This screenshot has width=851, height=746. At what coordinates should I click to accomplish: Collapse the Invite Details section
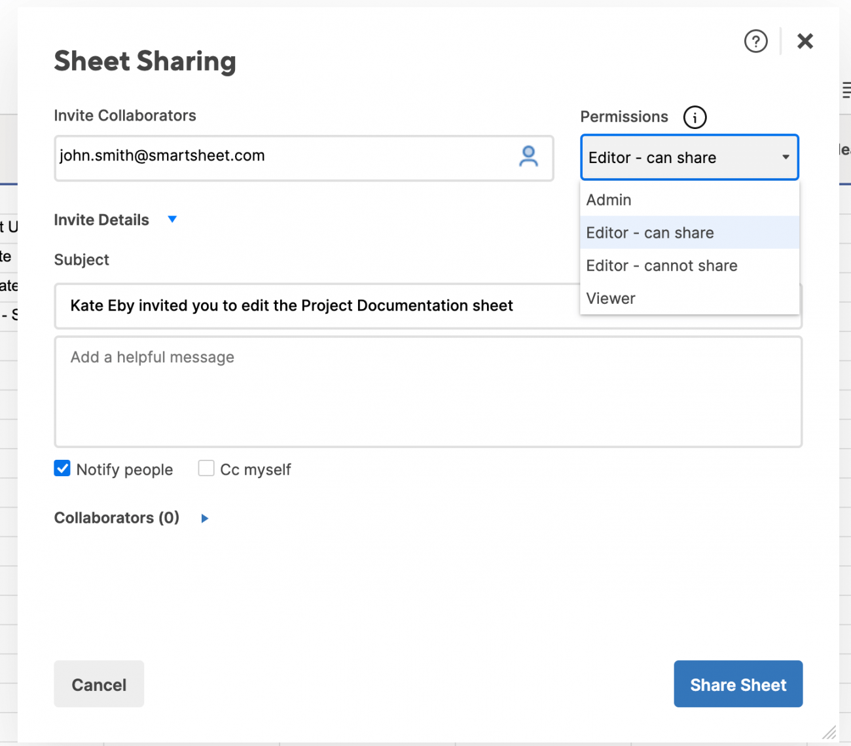pyautogui.click(x=172, y=219)
